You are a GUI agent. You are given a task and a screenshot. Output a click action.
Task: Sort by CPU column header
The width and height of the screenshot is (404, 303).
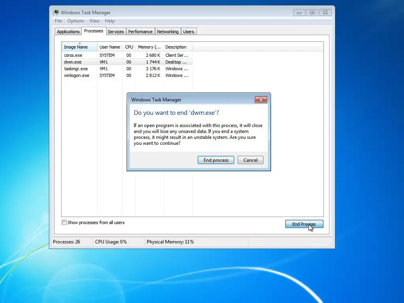click(129, 47)
